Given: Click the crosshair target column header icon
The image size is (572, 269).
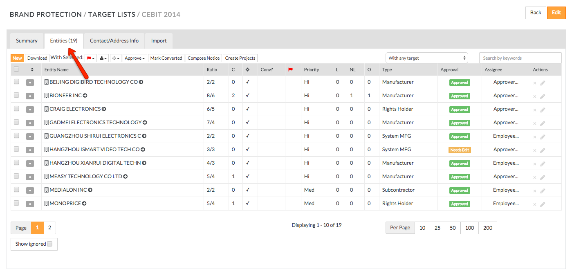Looking at the screenshot, I should (247, 70).
